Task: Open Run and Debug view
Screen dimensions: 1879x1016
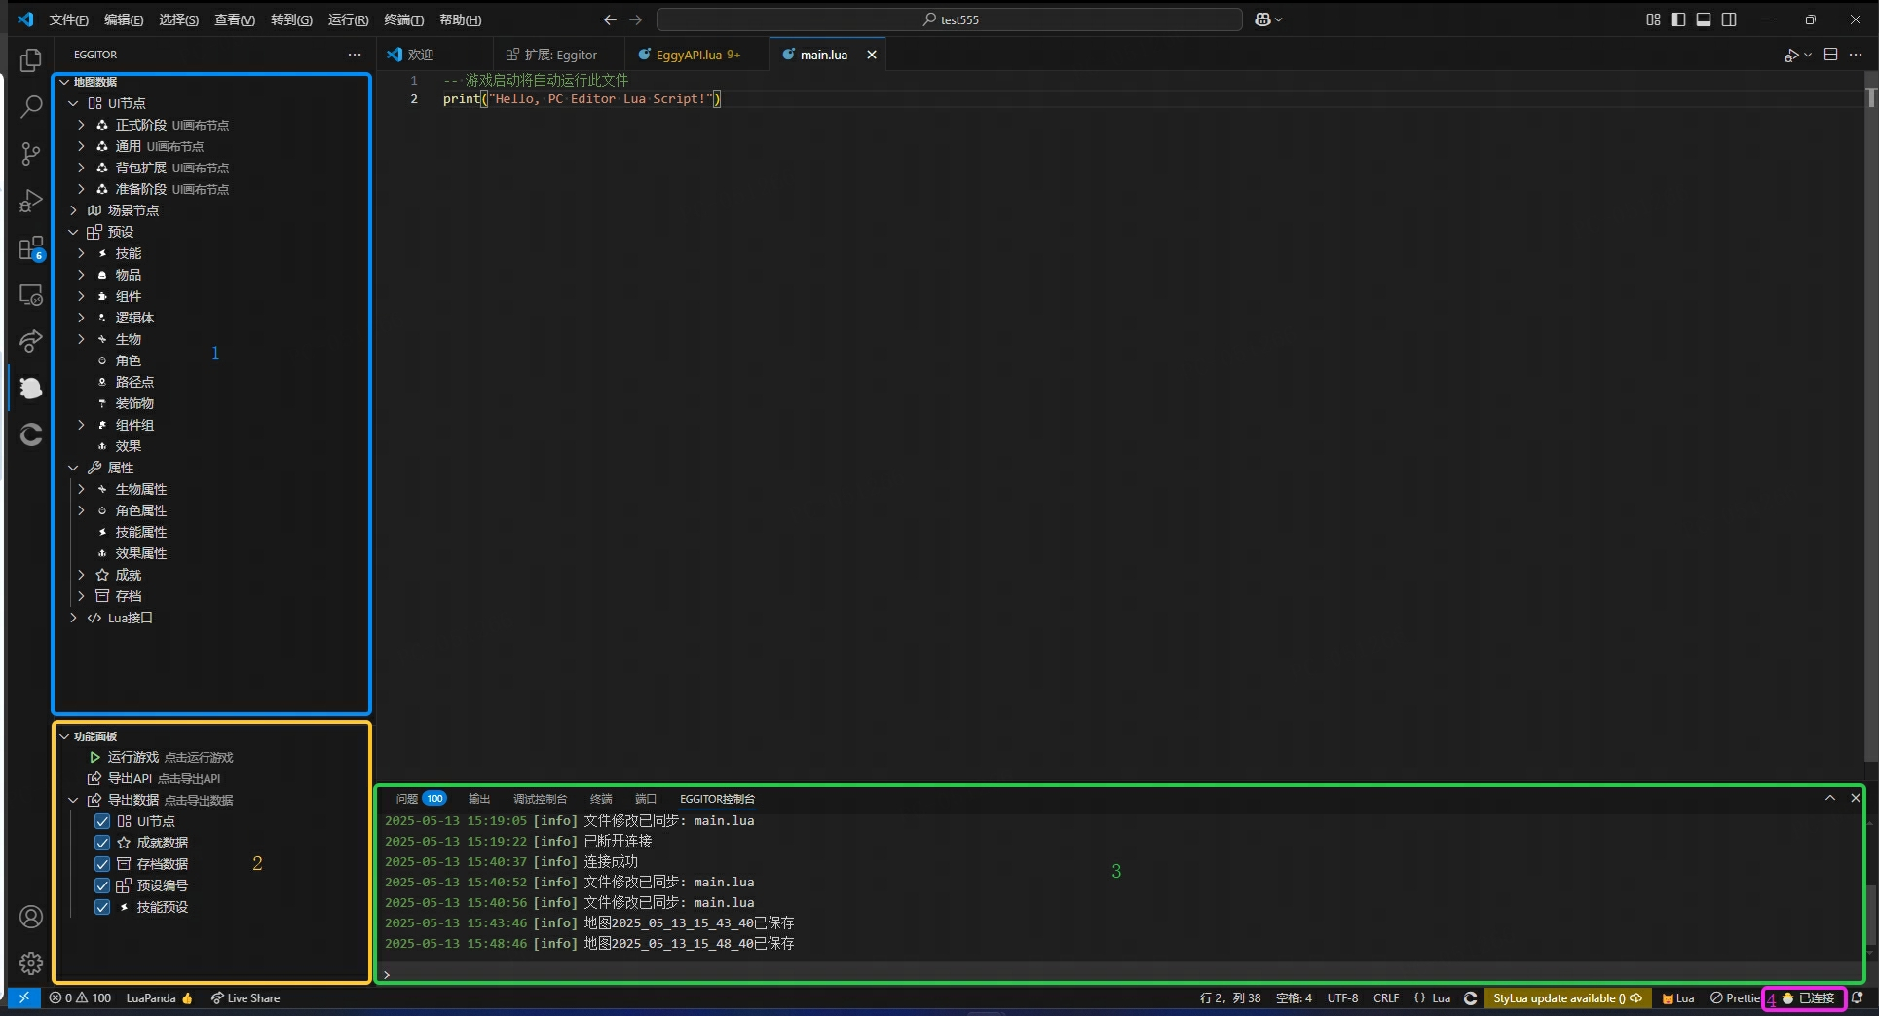Action: pos(31,201)
